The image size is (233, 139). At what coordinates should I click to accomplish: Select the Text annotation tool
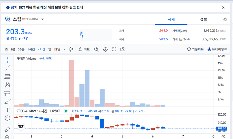[x=7, y=110]
